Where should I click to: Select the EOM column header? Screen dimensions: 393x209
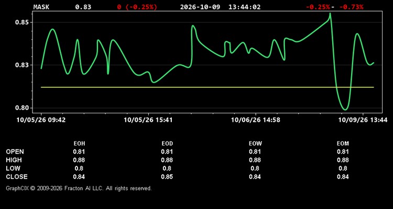click(343, 144)
